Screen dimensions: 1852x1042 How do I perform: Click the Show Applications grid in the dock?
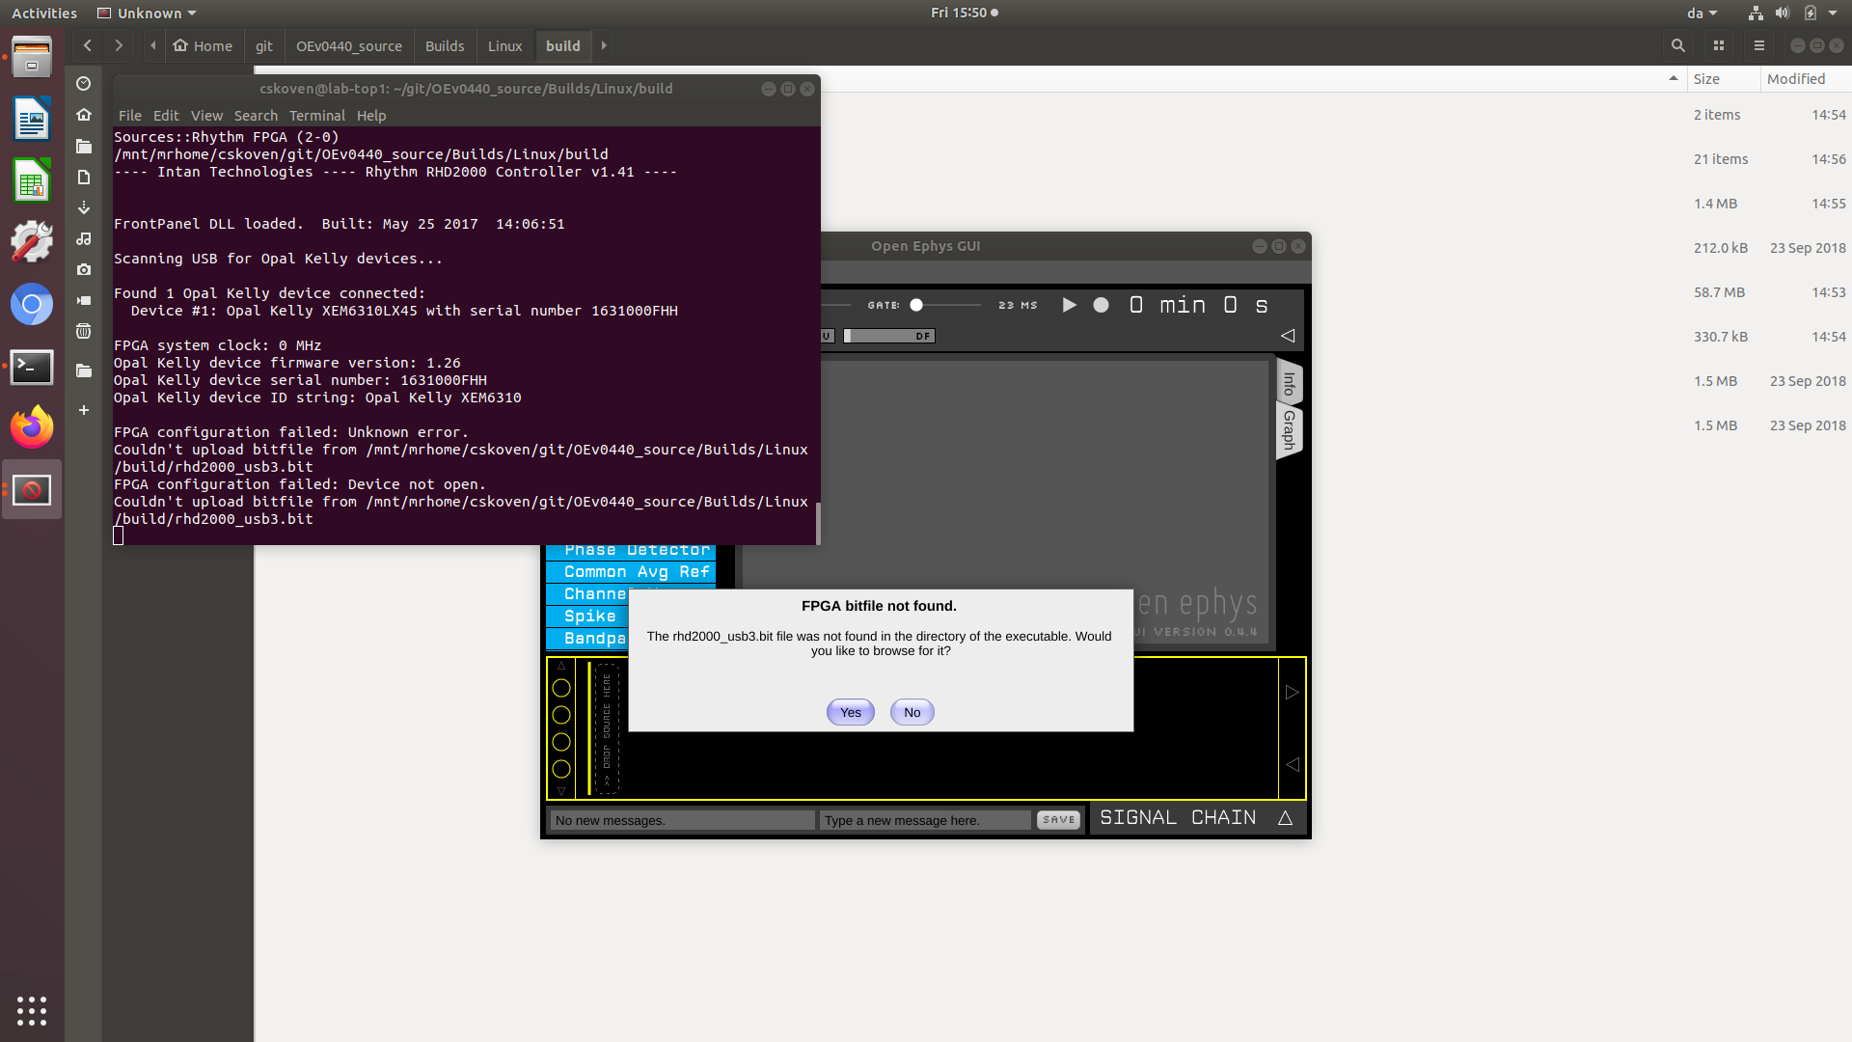[32, 1011]
